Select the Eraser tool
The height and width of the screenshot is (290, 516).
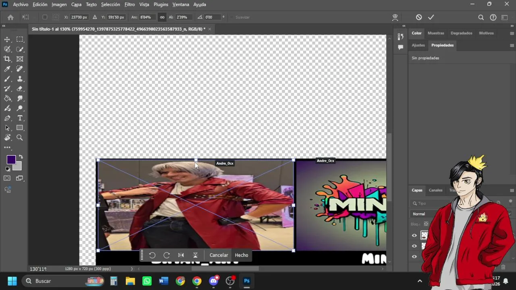click(20, 89)
